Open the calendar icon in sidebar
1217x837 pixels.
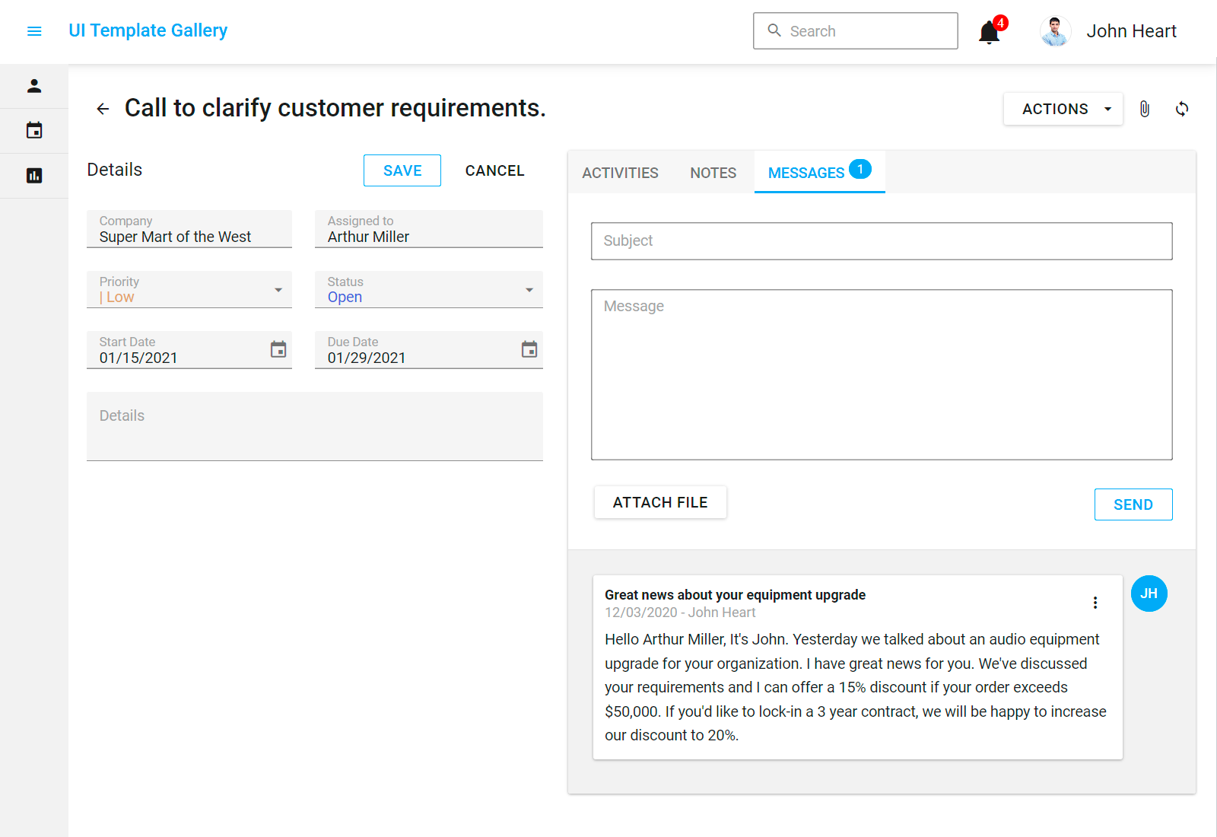[x=34, y=131]
